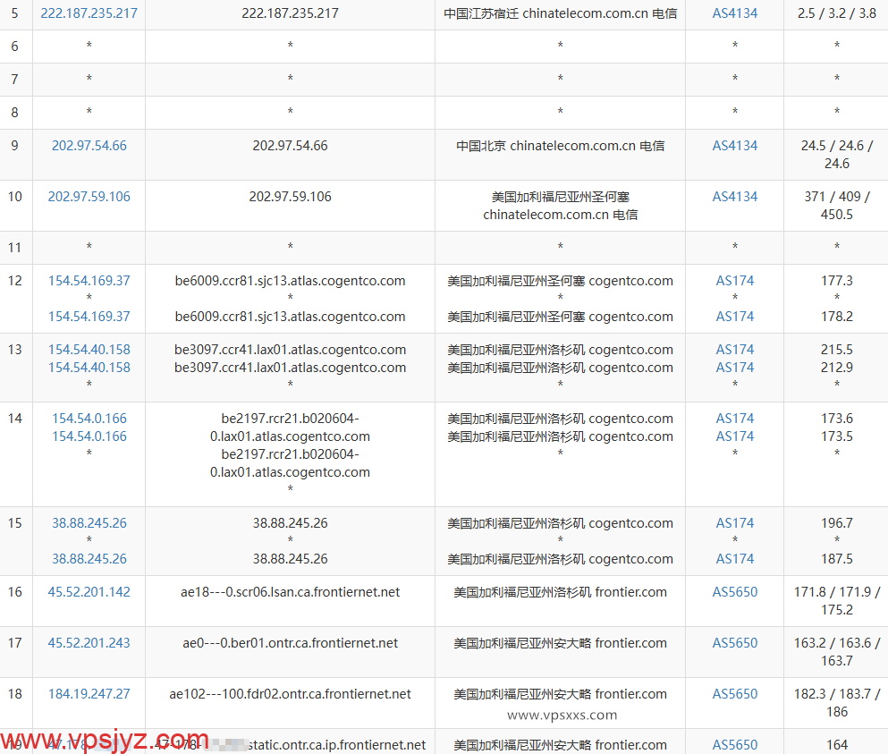Image resolution: width=888 pixels, height=754 pixels.
Task: Click the hostname be6009.ccr81.sjc13.atlas.cogentco.com
Action: (x=290, y=280)
